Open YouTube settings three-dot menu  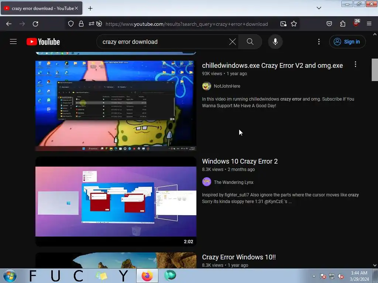319,42
